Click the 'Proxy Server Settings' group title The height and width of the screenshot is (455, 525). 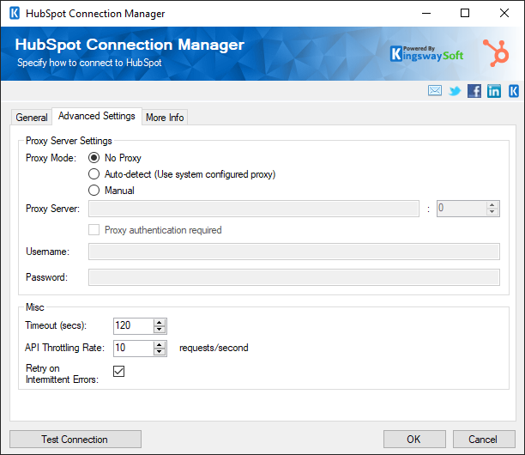(x=69, y=141)
